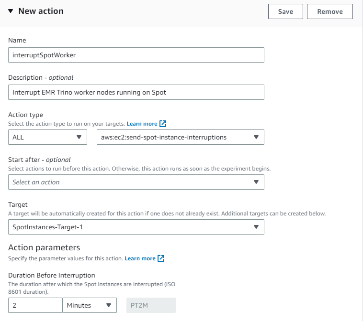The height and width of the screenshot is (321, 363).
Task: Click the read-only PT2M duration field
Action: coord(151,305)
